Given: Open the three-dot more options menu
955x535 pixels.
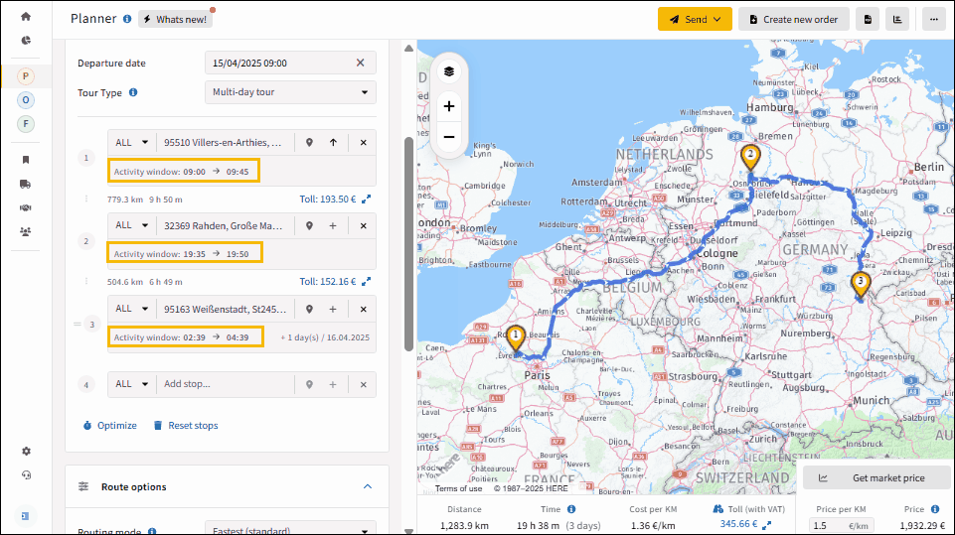Looking at the screenshot, I should pyautogui.click(x=934, y=20).
